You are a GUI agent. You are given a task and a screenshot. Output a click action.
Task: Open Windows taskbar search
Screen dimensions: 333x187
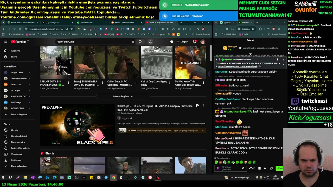[10, 178]
